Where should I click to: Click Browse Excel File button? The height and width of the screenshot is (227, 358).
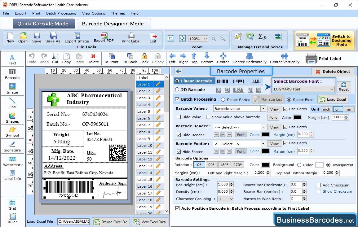pos(111,222)
